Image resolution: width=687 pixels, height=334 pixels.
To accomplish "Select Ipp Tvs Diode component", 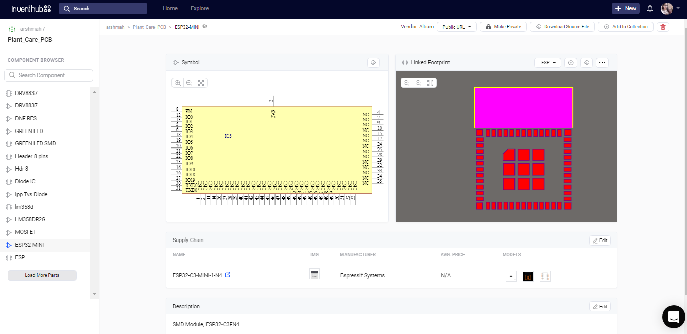I will click(x=45, y=194).
